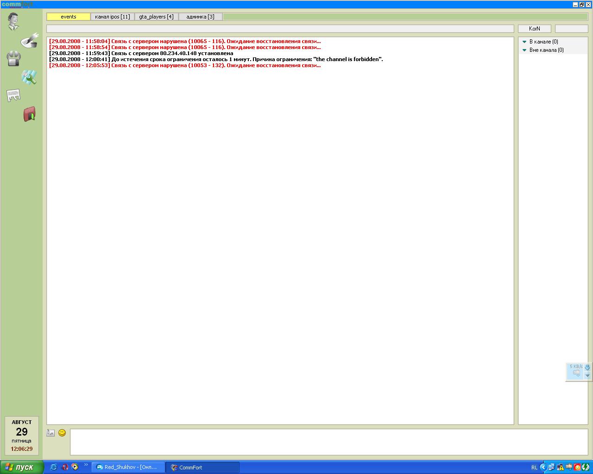Image resolution: width=593 pixels, height=474 pixels.
Task: Switch to the 'админка [3]' tab
Action: click(x=201, y=17)
